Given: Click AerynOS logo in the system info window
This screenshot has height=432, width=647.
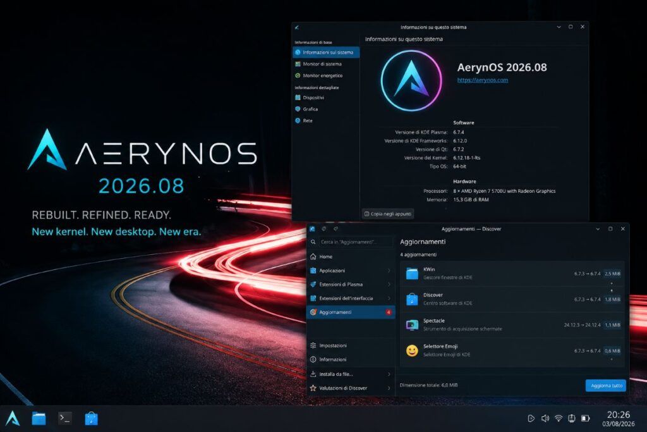Looking at the screenshot, I should click(411, 80).
